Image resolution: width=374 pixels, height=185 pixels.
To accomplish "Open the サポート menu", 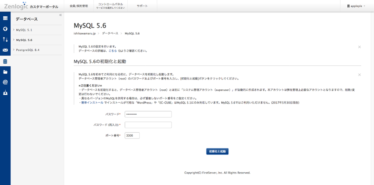I will tap(142, 6).
